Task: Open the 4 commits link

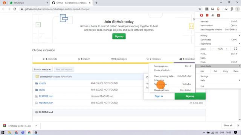Action: (50, 59)
